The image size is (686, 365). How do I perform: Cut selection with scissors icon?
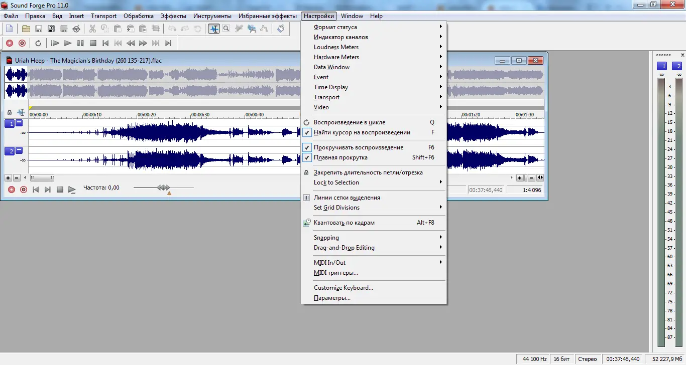pyautogui.click(x=92, y=29)
